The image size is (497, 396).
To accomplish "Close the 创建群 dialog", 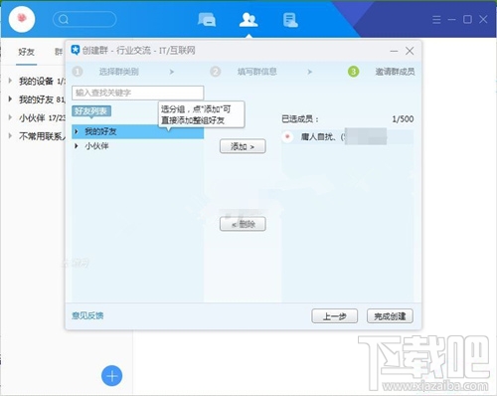I will [x=410, y=51].
